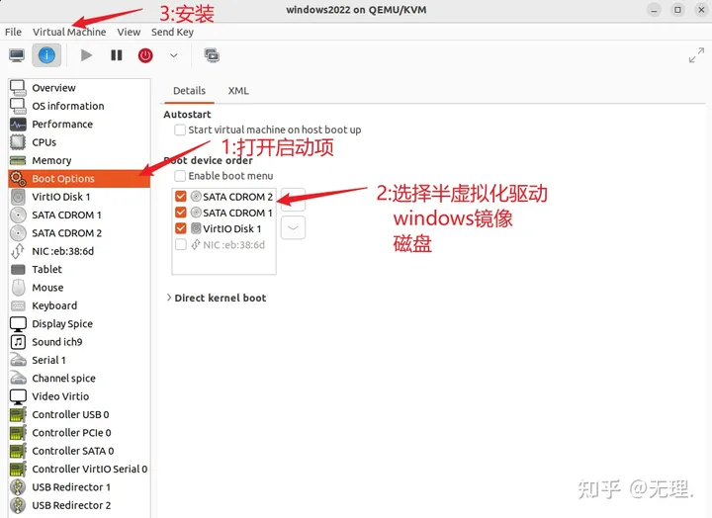Screen dimensions: 712x518
Task: Open the File menu
Action: 13,32
